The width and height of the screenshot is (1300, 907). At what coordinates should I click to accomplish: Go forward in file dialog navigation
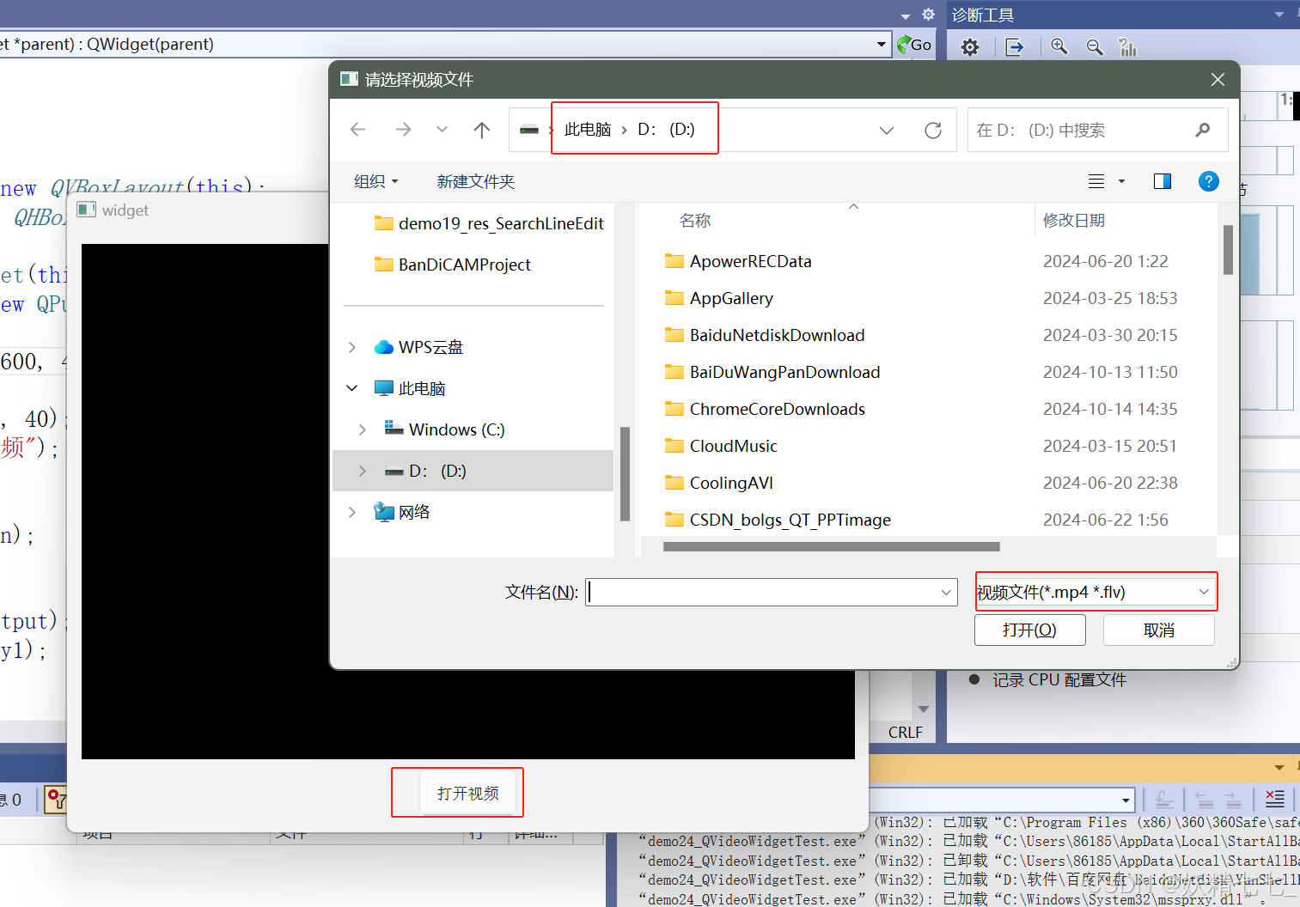coord(403,130)
